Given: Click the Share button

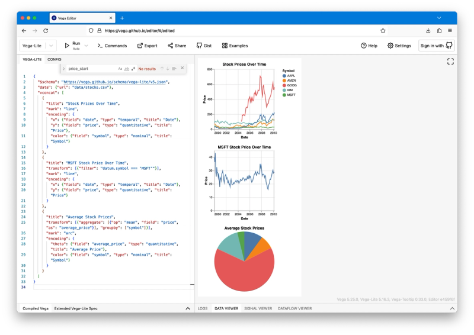Looking at the screenshot, I should tap(177, 46).
